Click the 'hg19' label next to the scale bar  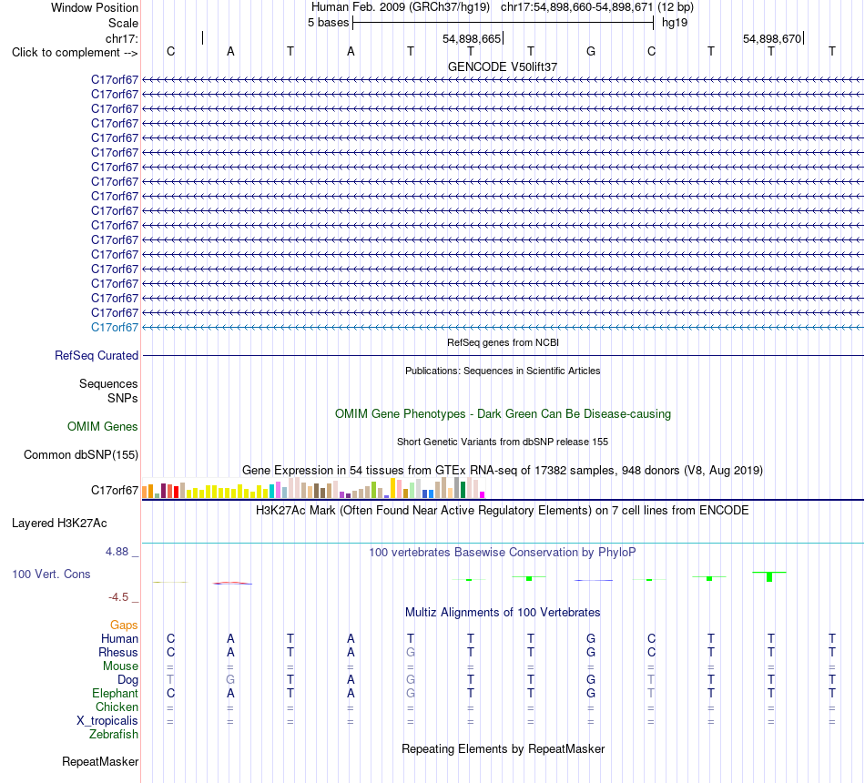[675, 23]
